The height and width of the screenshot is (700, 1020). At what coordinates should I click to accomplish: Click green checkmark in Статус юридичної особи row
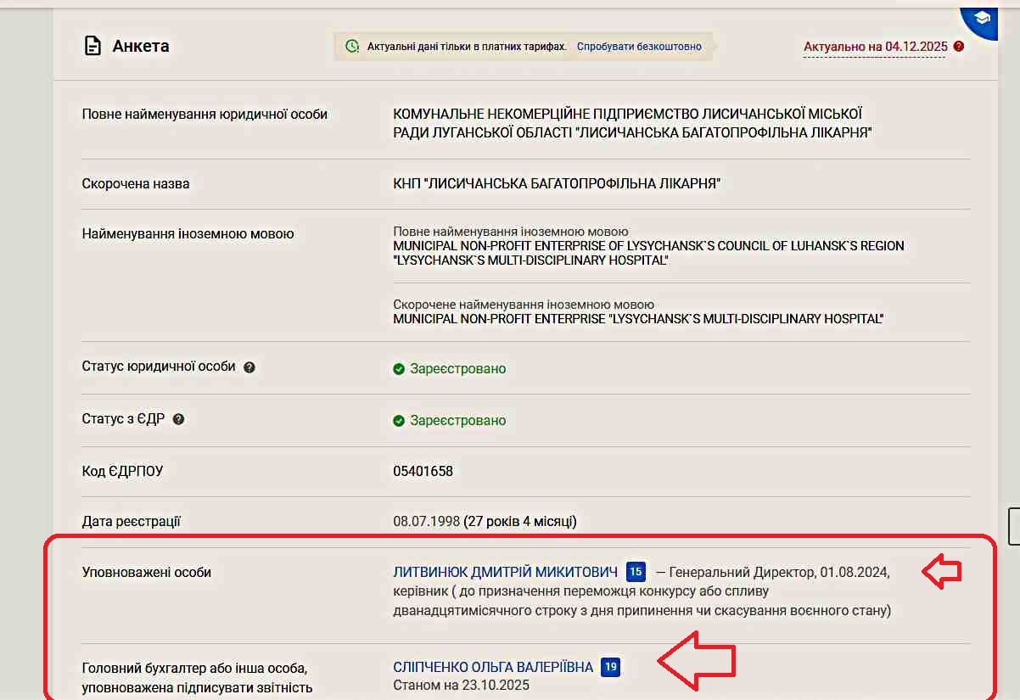point(399,369)
